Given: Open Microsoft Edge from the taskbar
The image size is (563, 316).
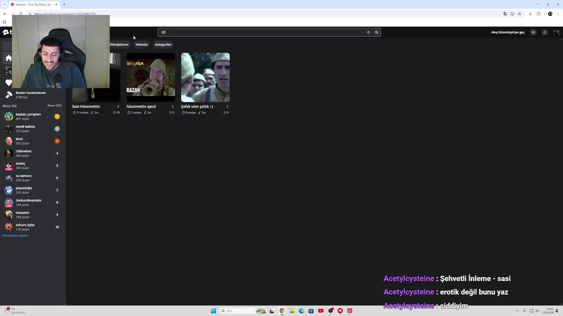Looking at the screenshot, I should point(301,311).
